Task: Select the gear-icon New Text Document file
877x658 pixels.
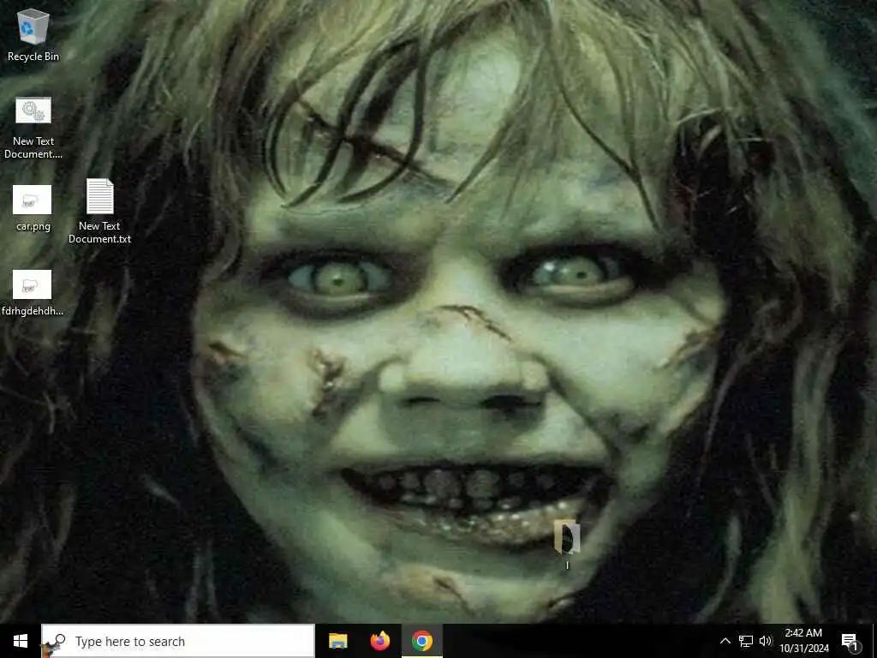Action: (33, 127)
